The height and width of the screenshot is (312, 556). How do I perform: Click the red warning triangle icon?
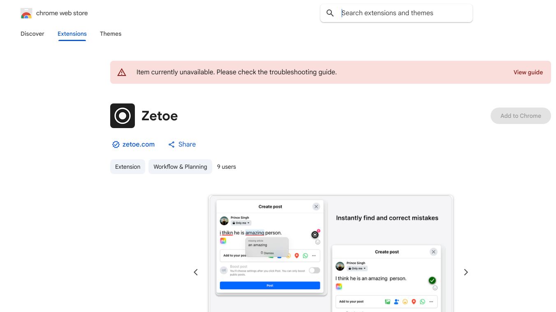click(122, 72)
